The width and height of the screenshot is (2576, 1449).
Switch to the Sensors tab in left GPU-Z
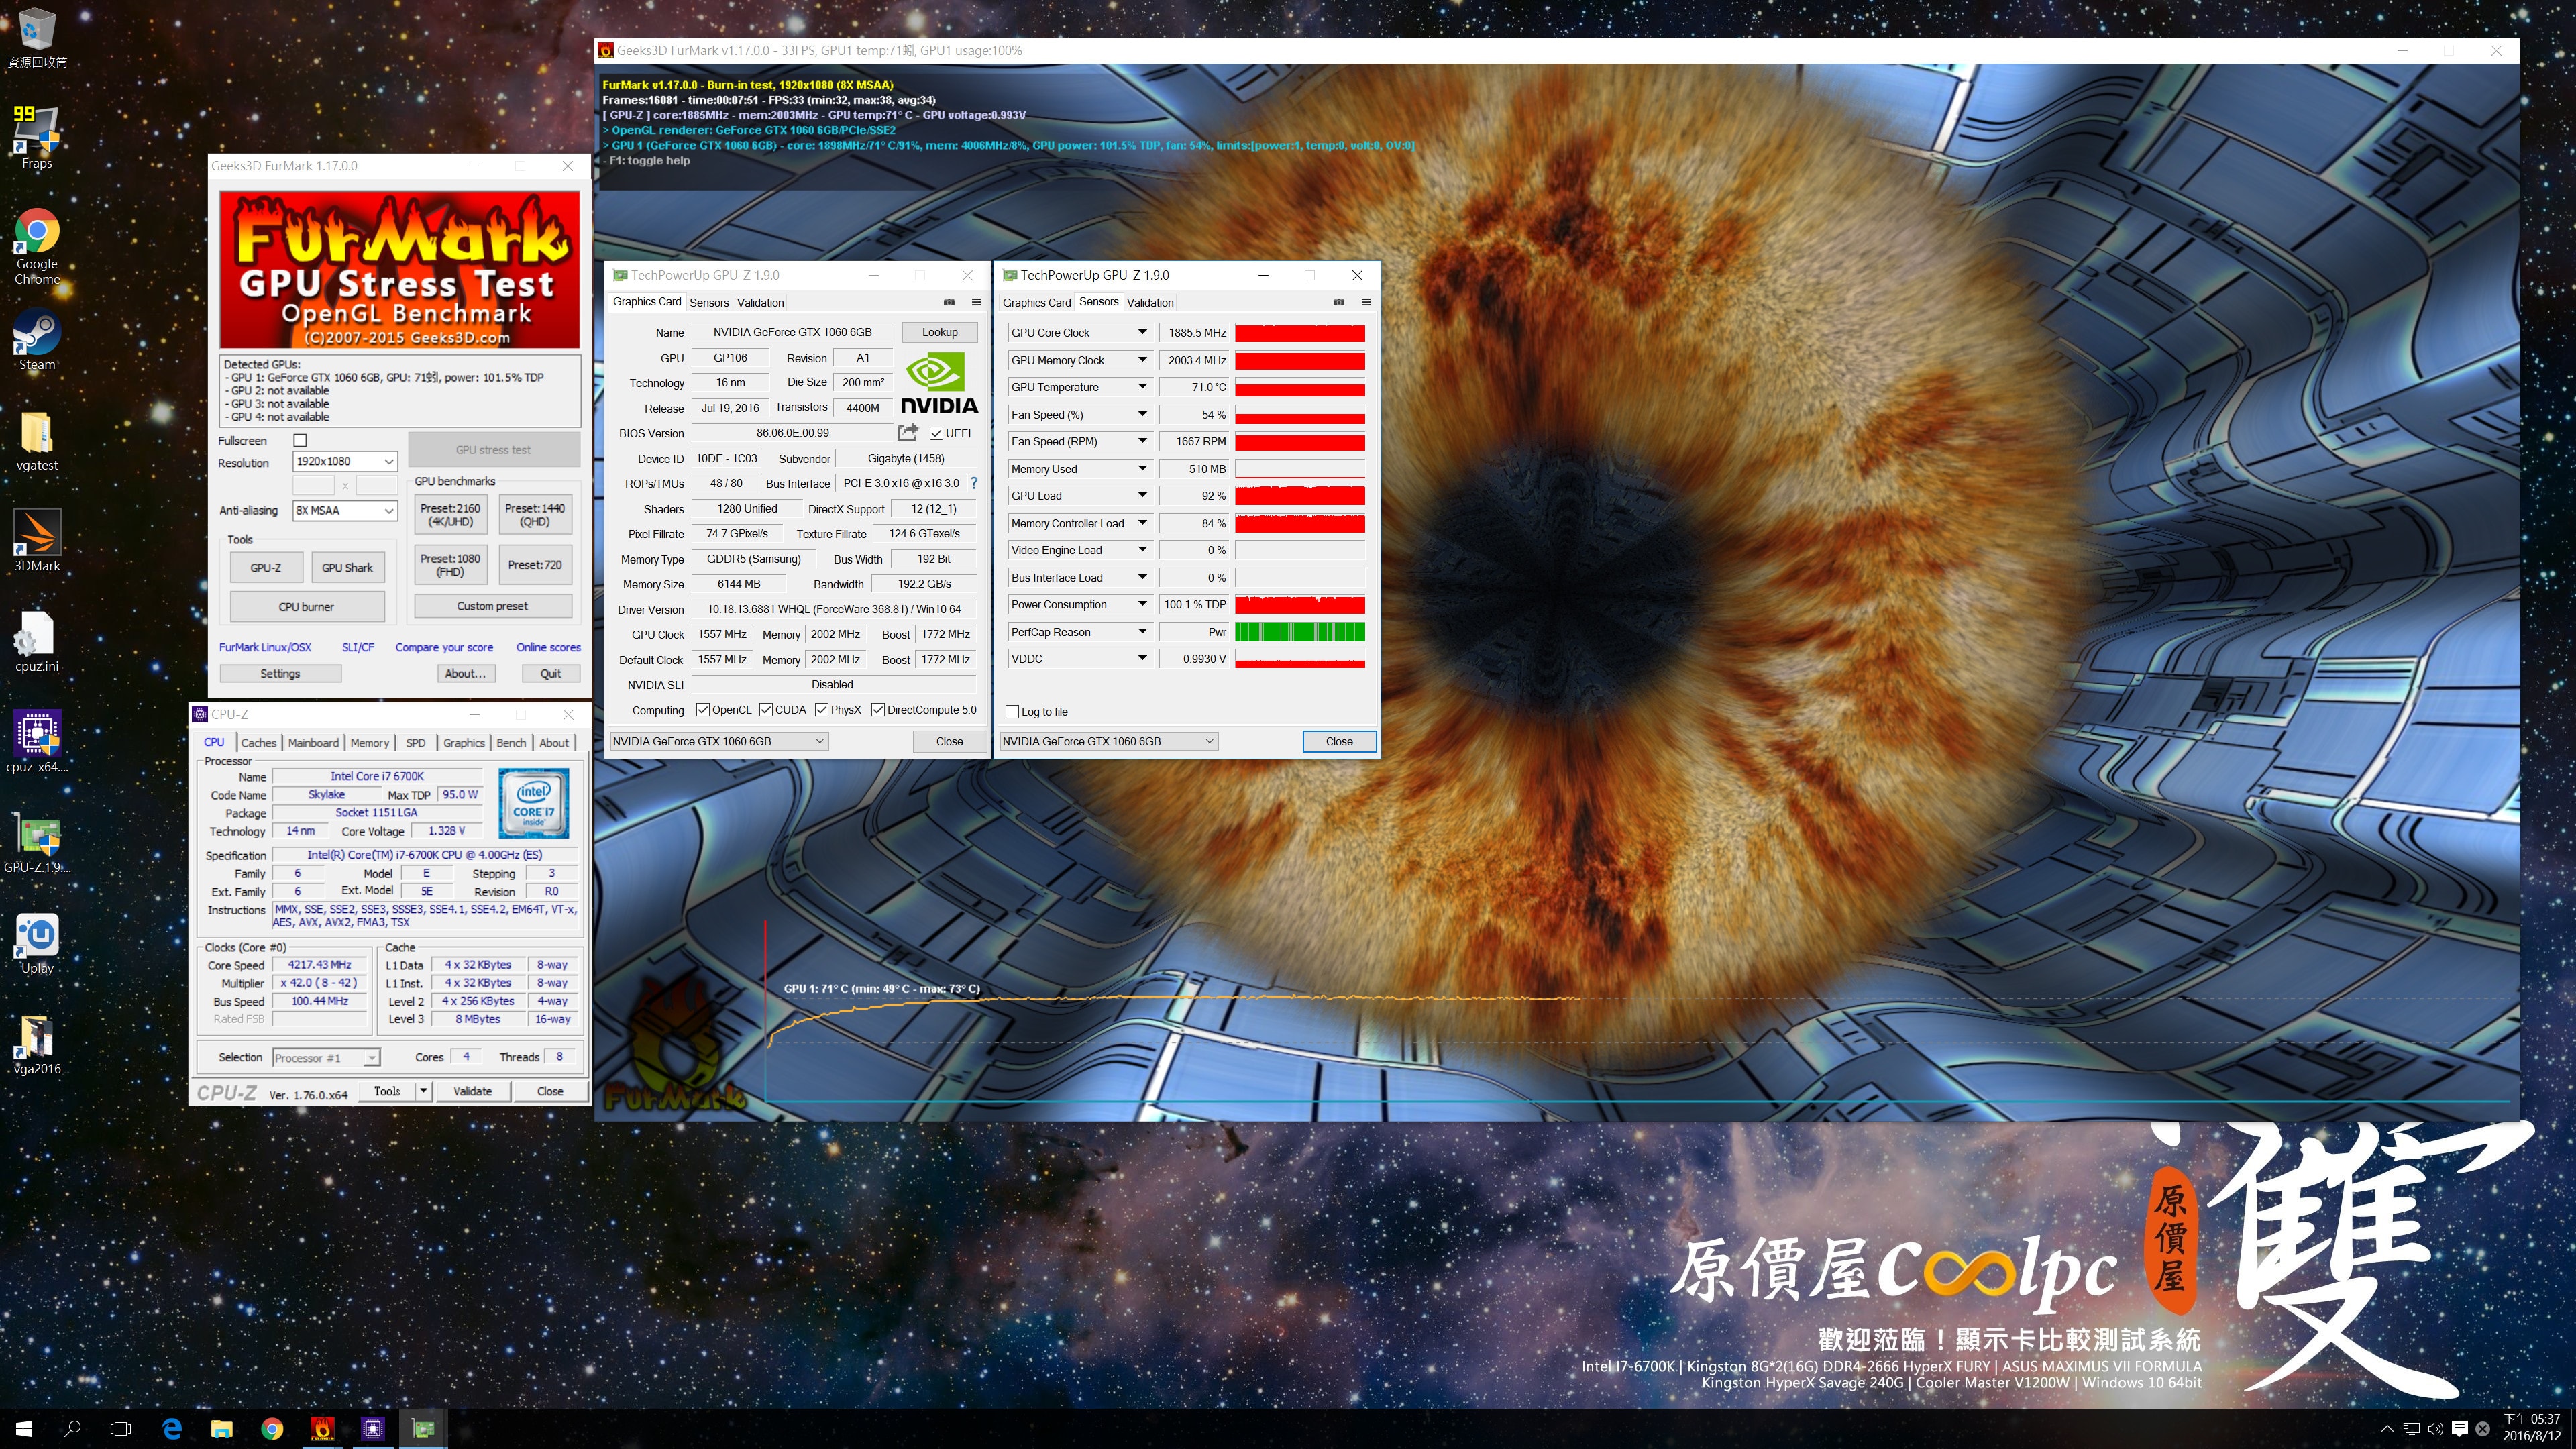coord(709,302)
